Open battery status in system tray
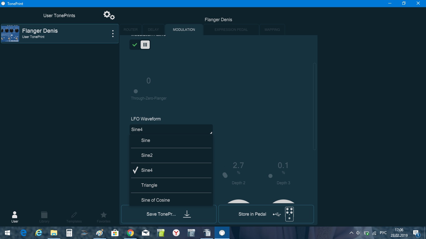 (x=367, y=233)
